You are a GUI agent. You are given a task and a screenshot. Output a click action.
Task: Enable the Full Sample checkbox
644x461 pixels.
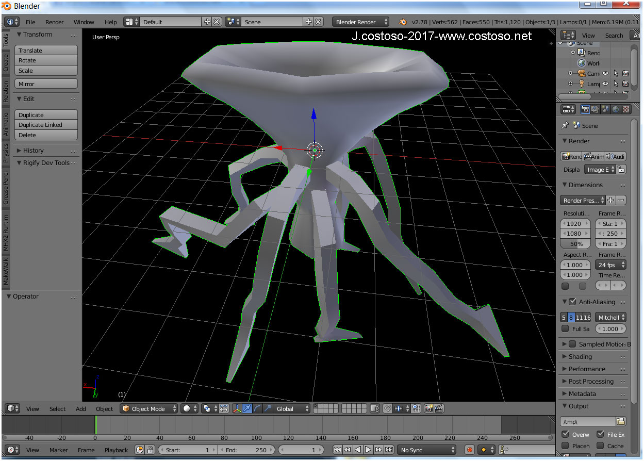566,328
